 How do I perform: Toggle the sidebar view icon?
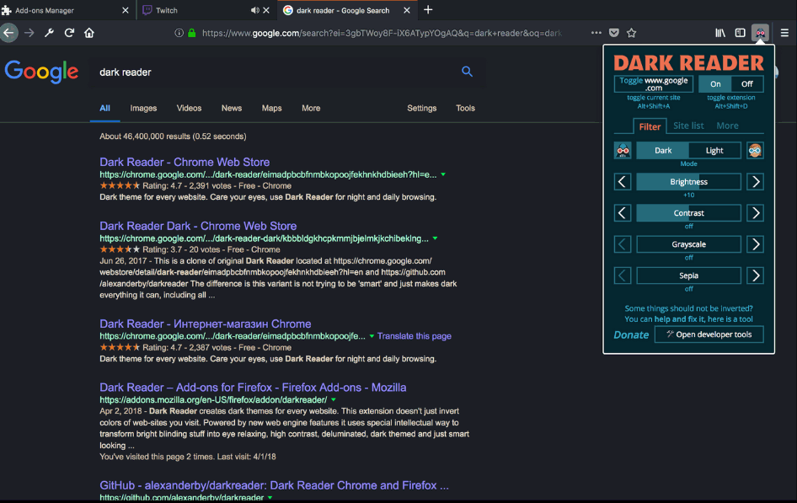pyautogui.click(x=740, y=33)
